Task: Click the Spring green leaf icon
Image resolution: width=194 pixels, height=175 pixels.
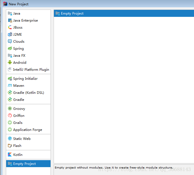Action: [10, 48]
